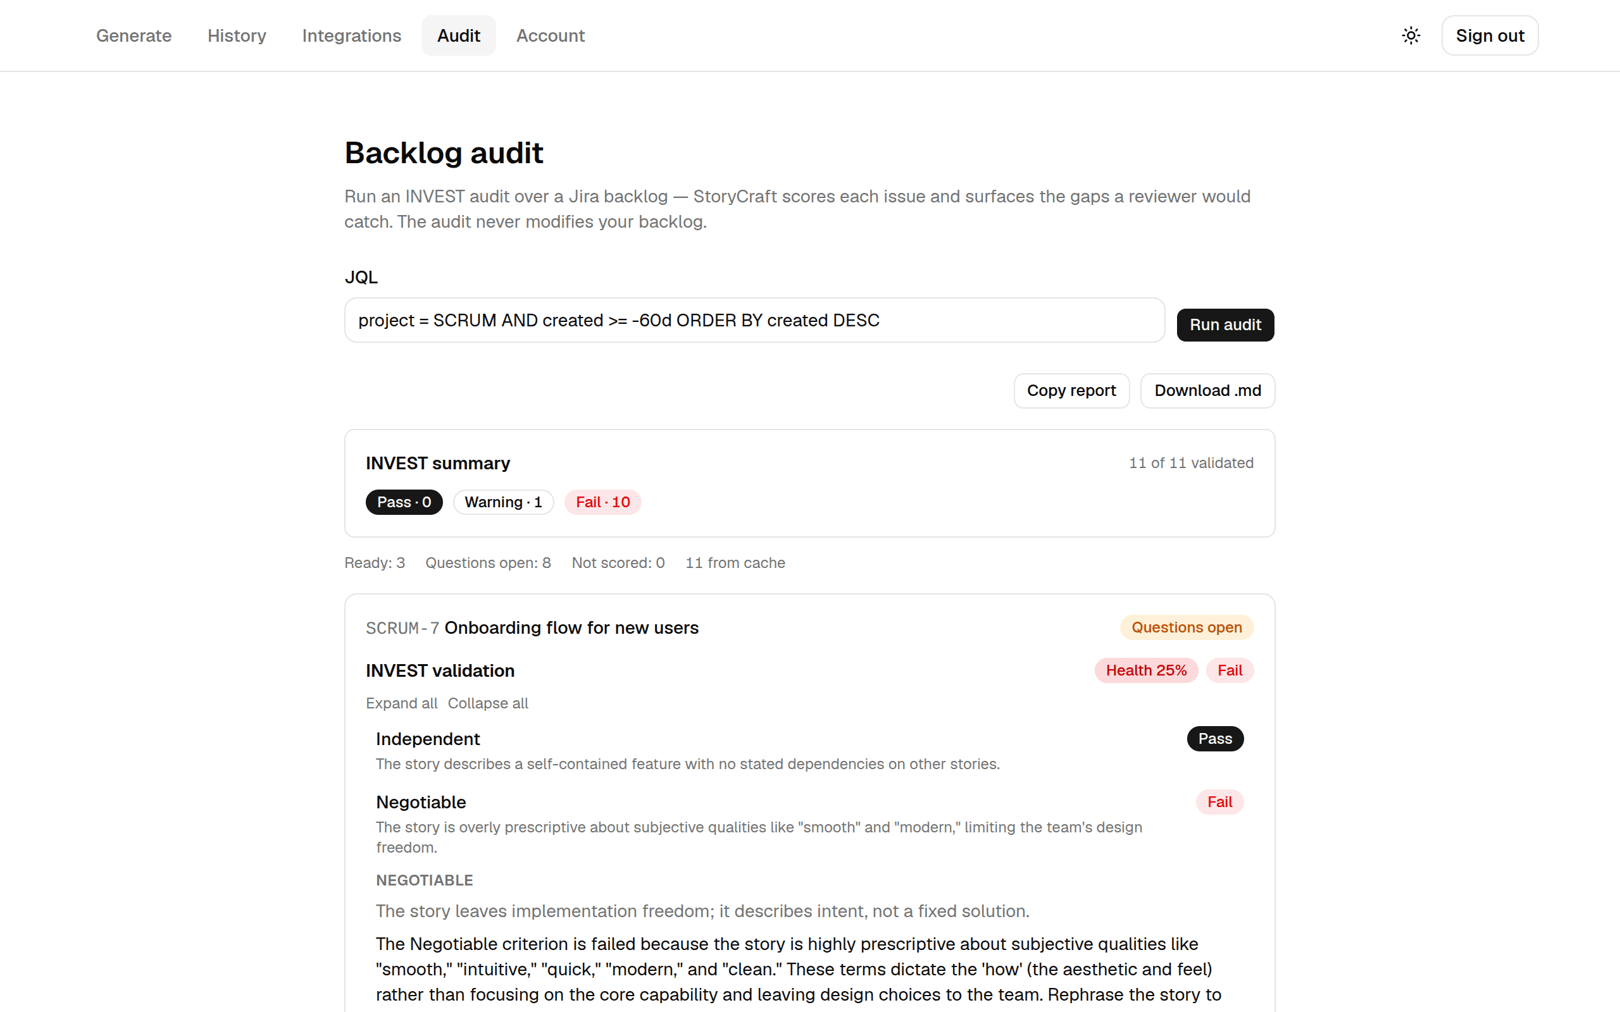Click the Health 25% badge

pyautogui.click(x=1146, y=670)
